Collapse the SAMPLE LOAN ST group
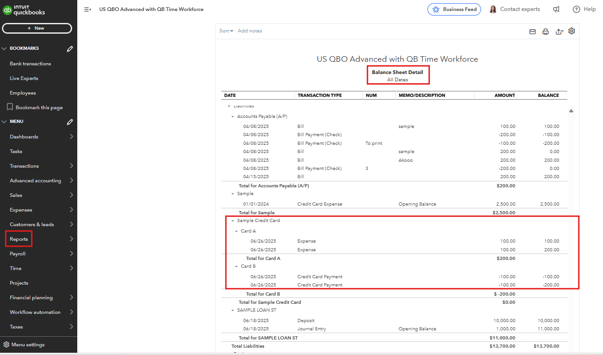Image resolution: width=603 pixels, height=355 pixels. pyautogui.click(x=233, y=310)
